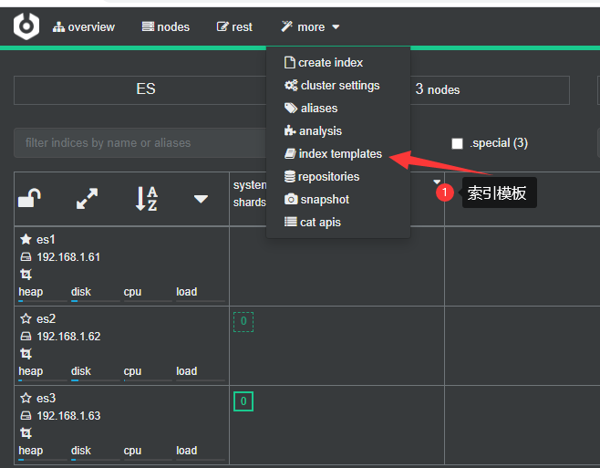
Task: Click the rest edit pencil icon
Action: click(222, 26)
